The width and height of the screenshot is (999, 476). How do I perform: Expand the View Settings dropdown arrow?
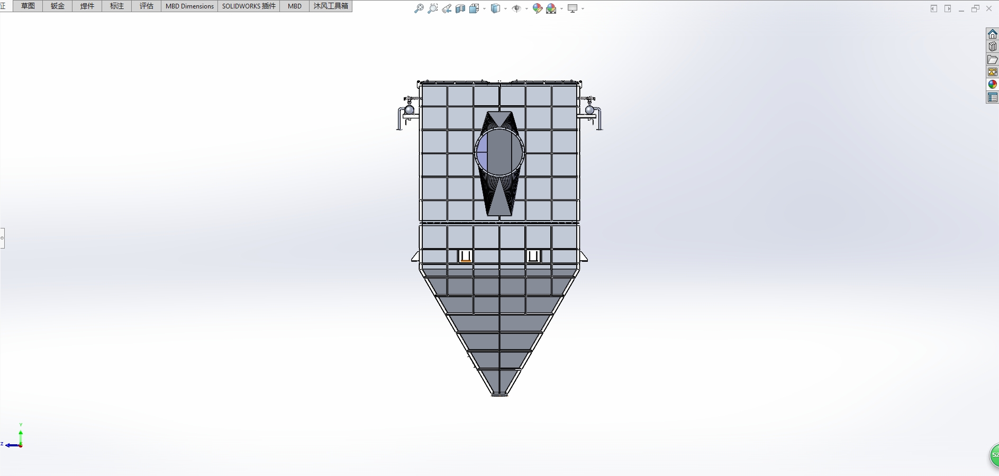coord(583,8)
